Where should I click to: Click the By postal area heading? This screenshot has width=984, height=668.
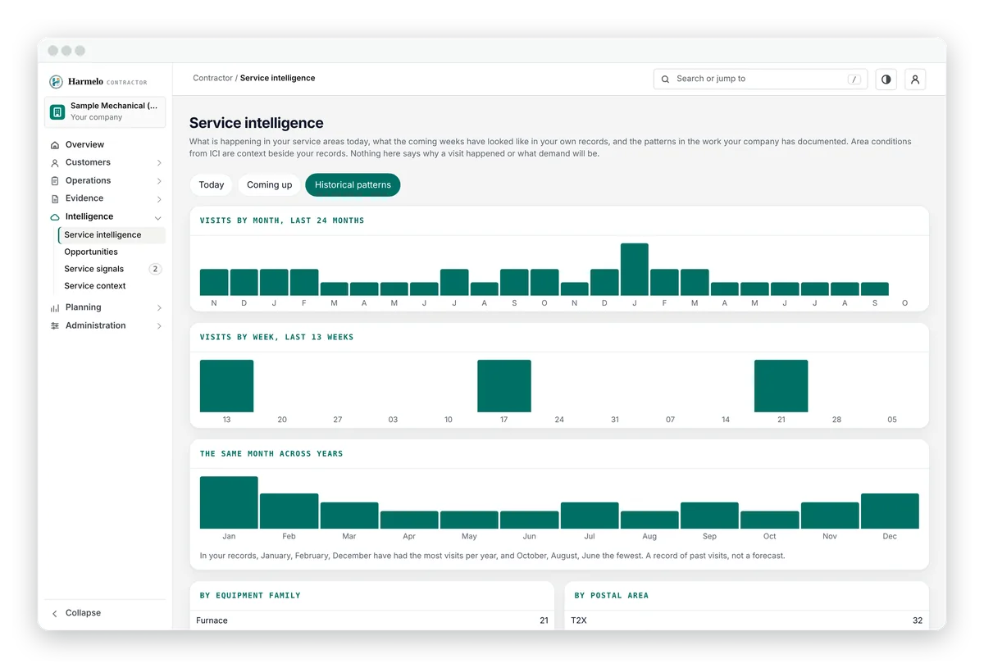point(612,596)
